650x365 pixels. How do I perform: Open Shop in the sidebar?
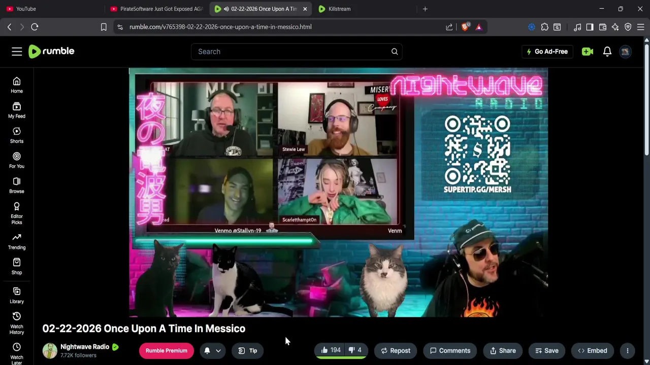[x=17, y=266]
